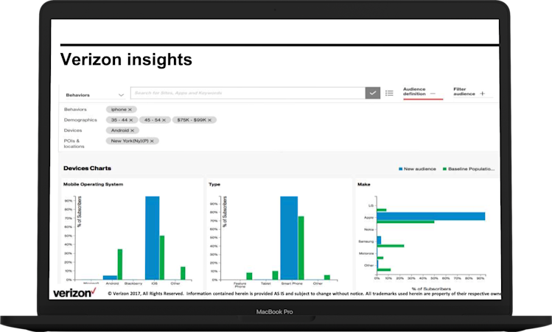The image size is (552, 332).
Task: Click the blue Smart Phone bar in Type chart
Action: (x=289, y=238)
